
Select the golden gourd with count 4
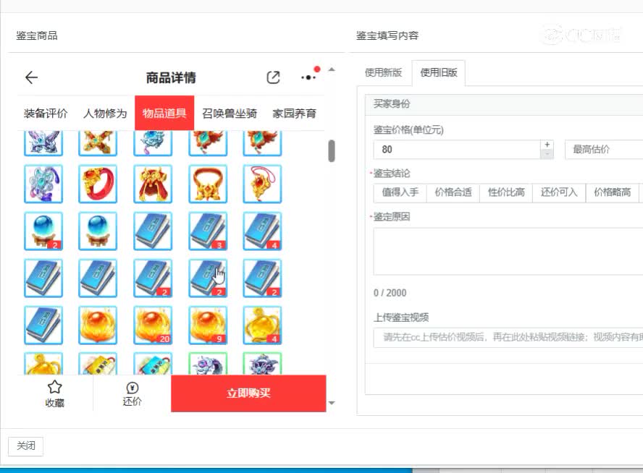pyautogui.click(x=262, y=325)
